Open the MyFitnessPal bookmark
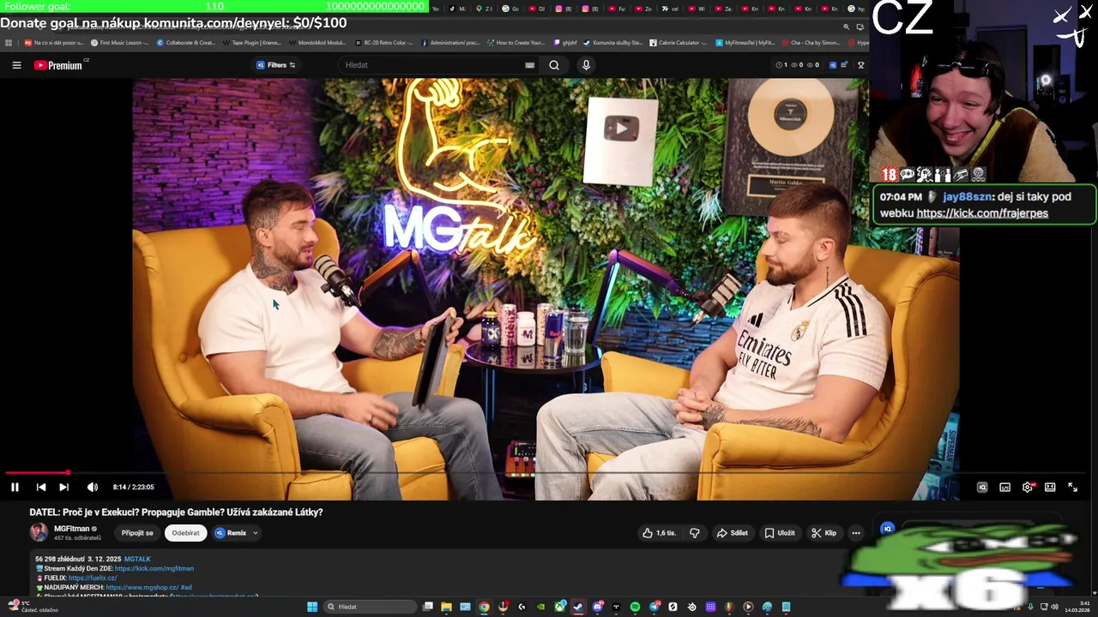This screenshot has width=1098, height=617. pos(745,42)
